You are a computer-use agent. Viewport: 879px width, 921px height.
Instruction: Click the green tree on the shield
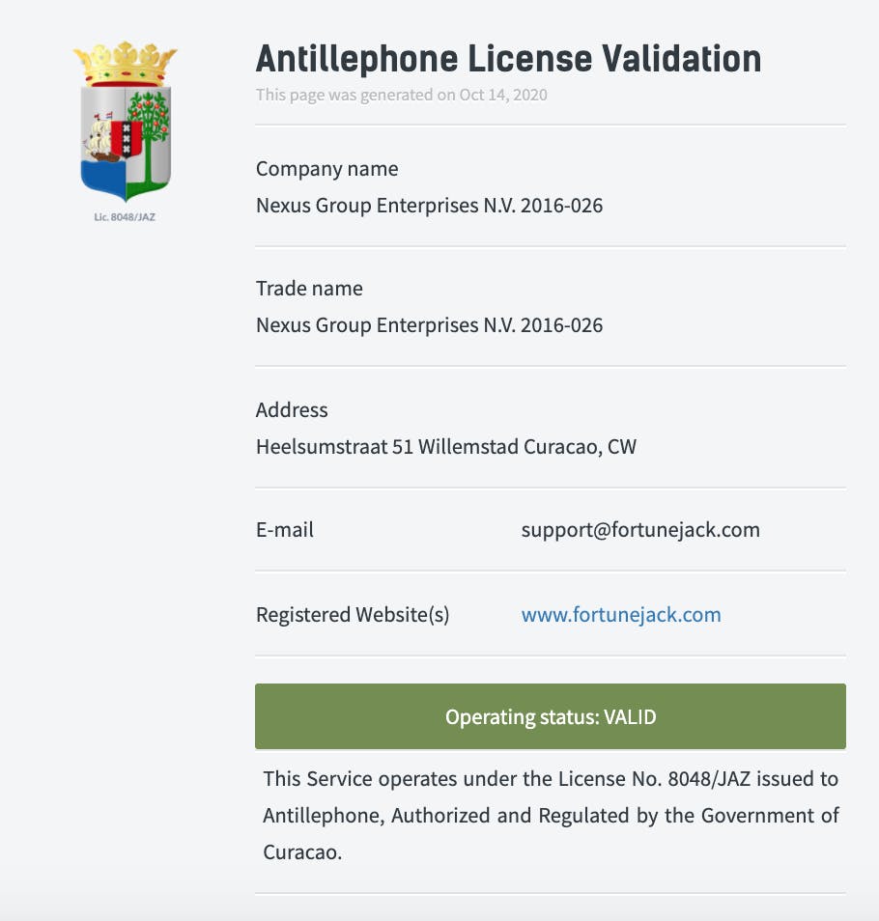[x=150, y=136]
